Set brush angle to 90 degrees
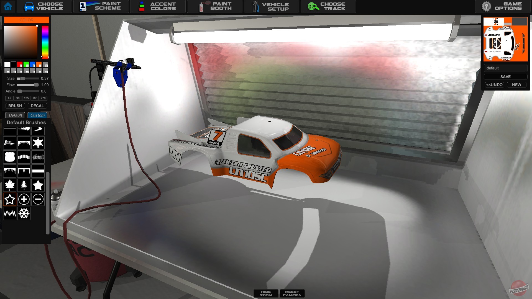Screen dimensions: 532x299 pyautogui.click(x=18, y=98)
